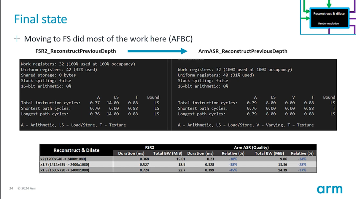This screenshot has height=199, width=356.
Task: Click the 'Uniform registers: 40' line
Action: tap(216, 75)
